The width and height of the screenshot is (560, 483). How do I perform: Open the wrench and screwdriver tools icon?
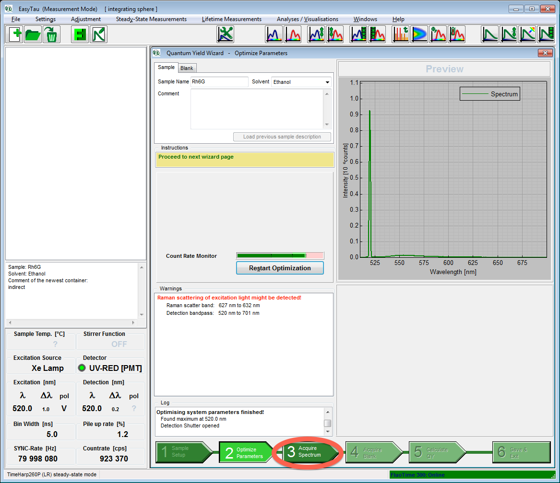[x=225, y=34]
